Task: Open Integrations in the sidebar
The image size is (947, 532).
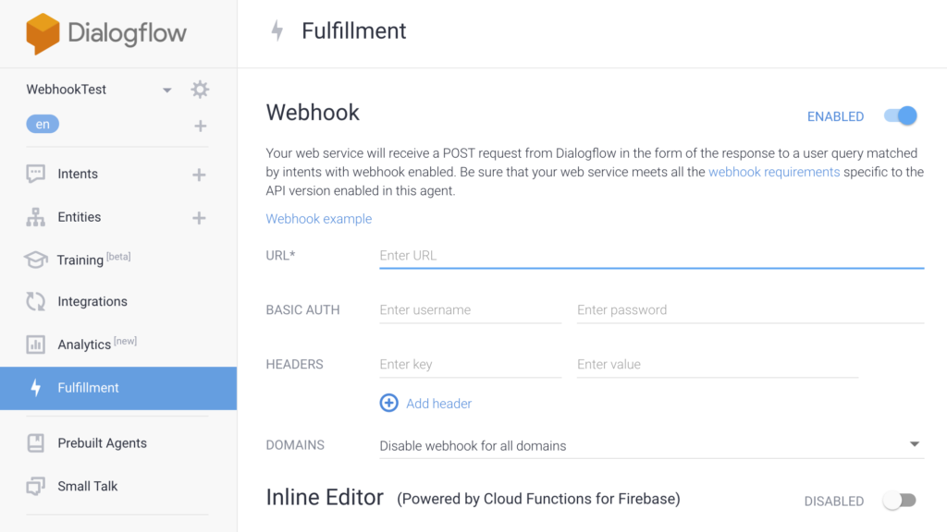Action: point(92,301)
